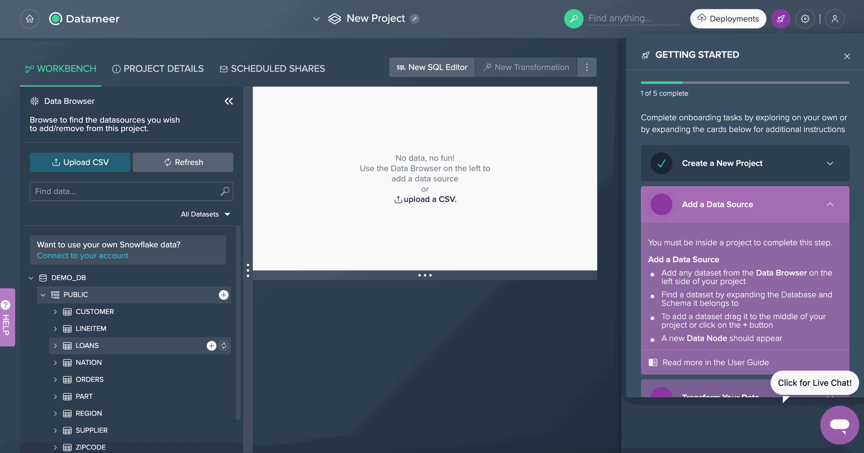The image size is (864, 453).
Task: Open the New SQL Editor
Action: click(x=432, y=67)
